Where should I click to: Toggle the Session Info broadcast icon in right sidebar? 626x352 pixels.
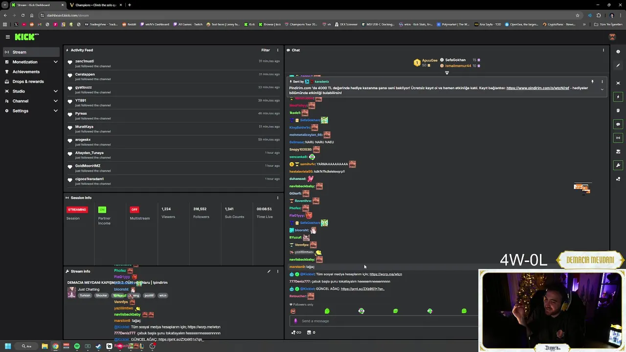(618, 138)
